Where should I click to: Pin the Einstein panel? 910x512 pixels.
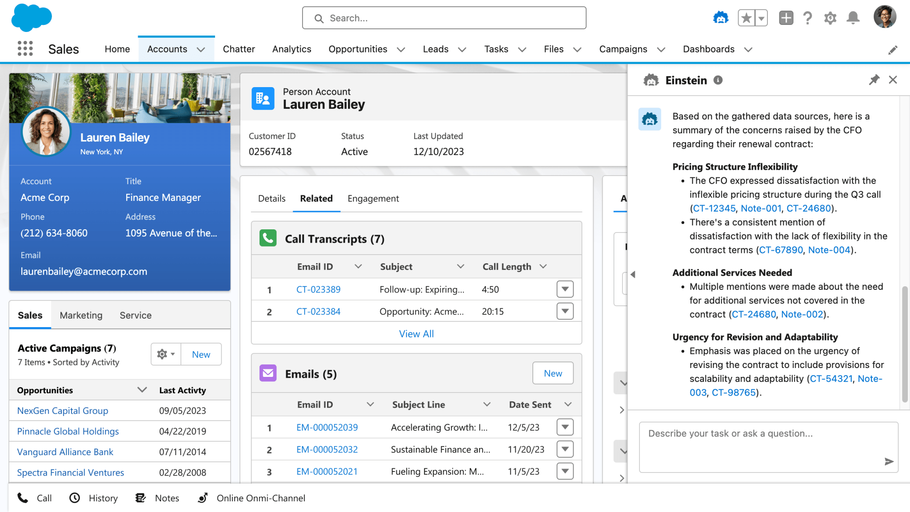874,80
